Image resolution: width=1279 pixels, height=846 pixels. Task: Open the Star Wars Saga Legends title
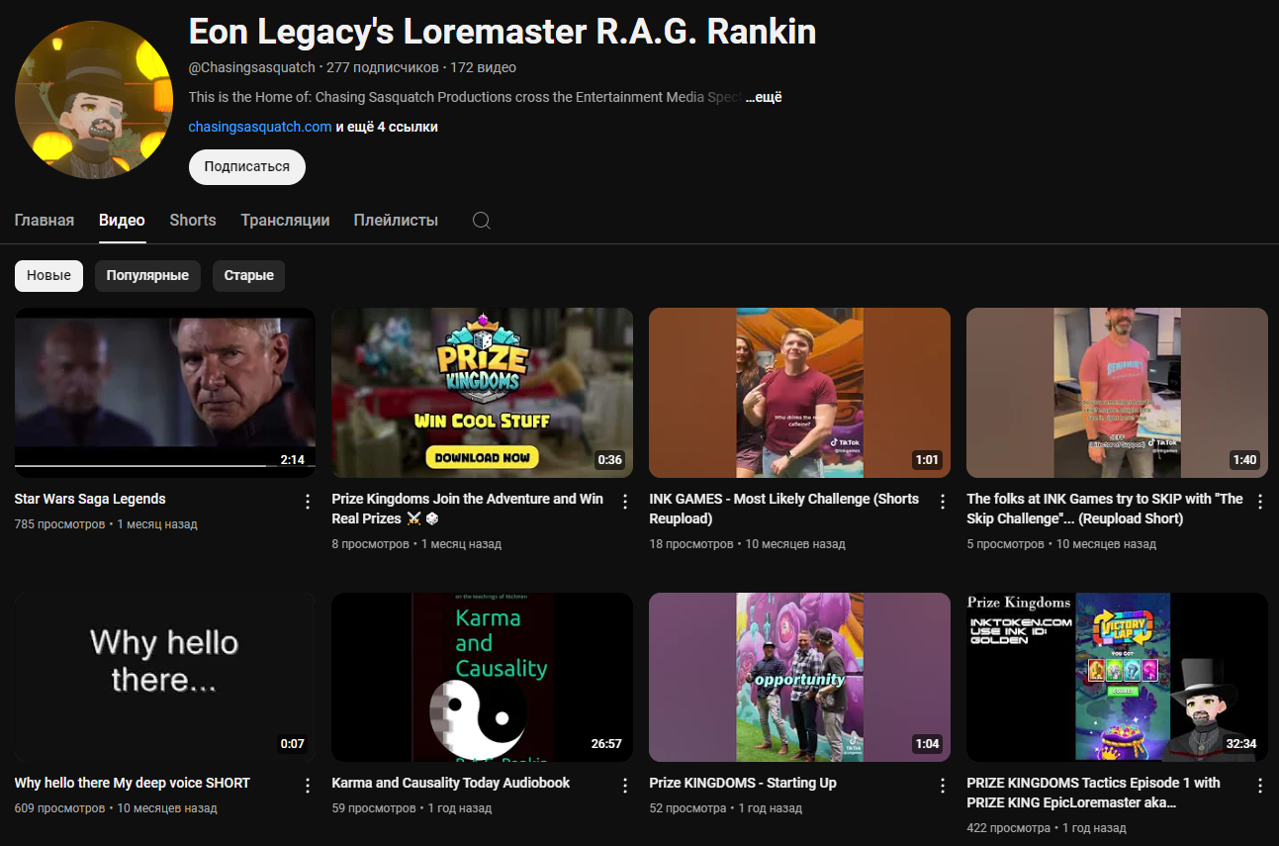90,499
